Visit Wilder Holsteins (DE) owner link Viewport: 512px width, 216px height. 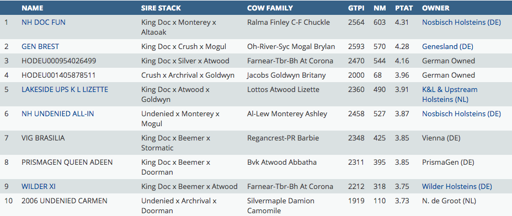coord(457,187)
